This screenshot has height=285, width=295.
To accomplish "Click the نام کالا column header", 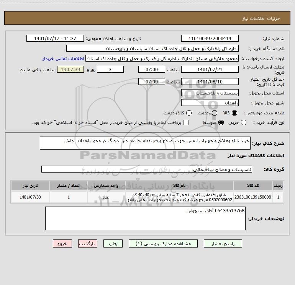I will [179, 186].
